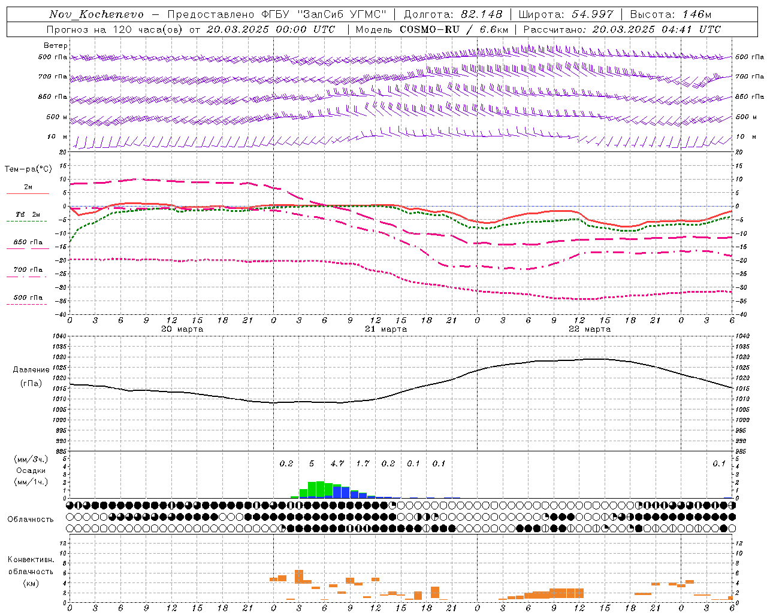The width and height of the screenshot is (767, 613).
Task: Click the "Осадки" panel label
Action: click(31, 471)
